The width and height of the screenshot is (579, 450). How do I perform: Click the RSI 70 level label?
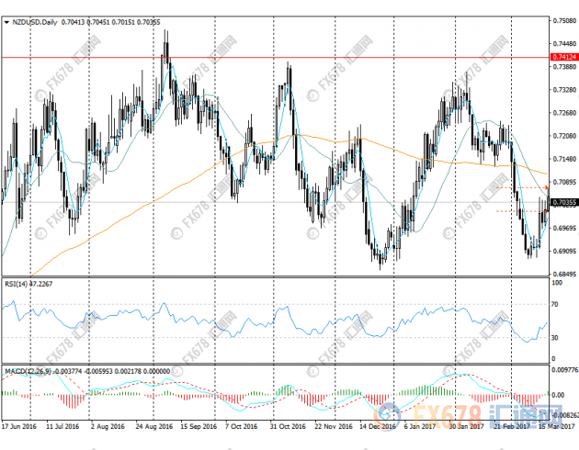[555, 302]
